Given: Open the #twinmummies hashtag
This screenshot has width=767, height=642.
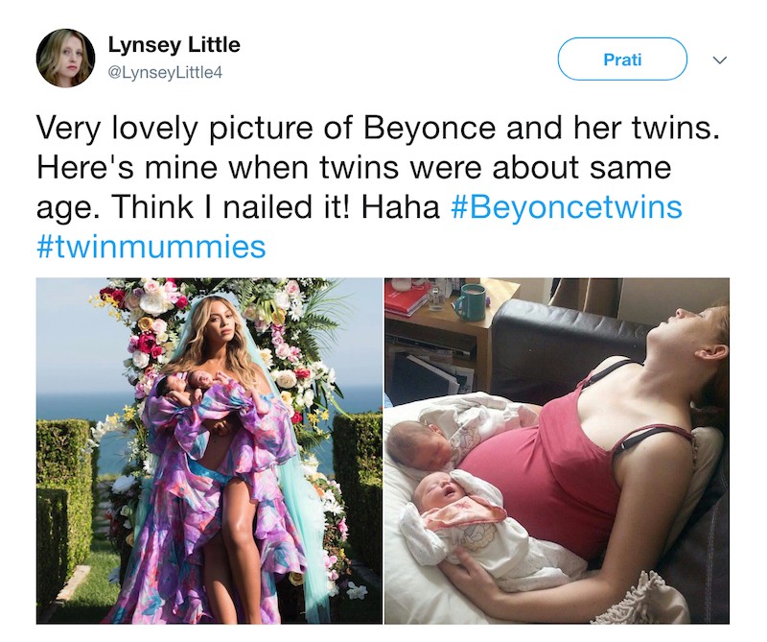Looking at the screenshot, I should tap(151, 247).
